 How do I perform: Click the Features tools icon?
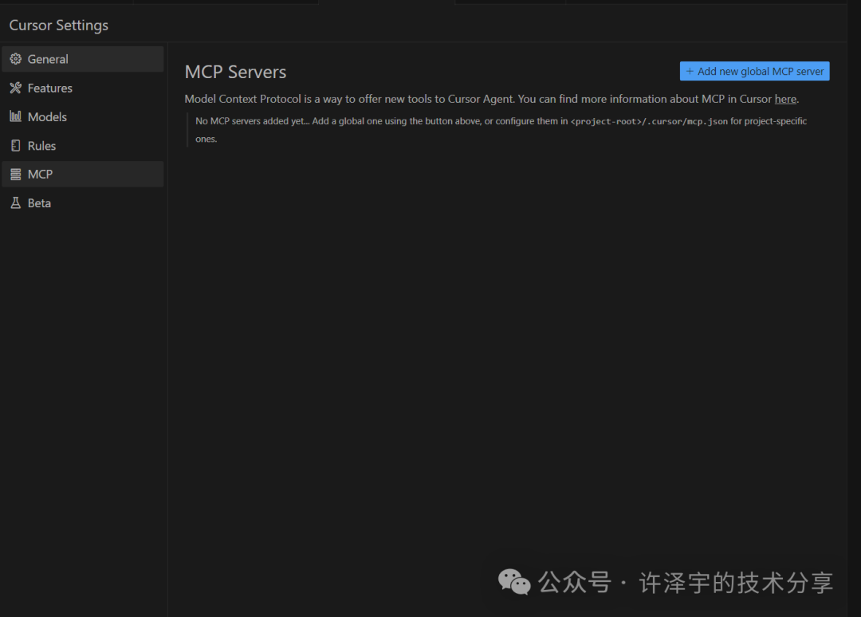coord(15,88)
